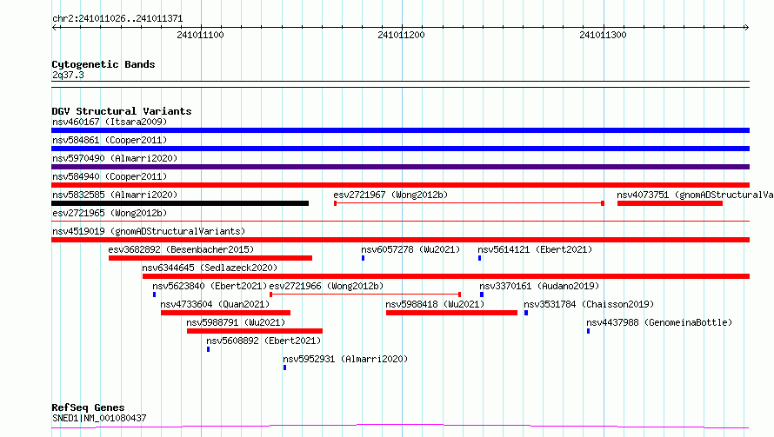Click the 241011100 ruler position label
774x437 pixels.
(200, 35)
